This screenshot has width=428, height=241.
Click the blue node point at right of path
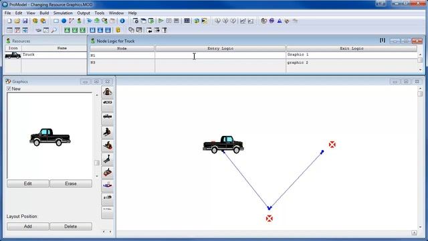click(x=322, y=152)
